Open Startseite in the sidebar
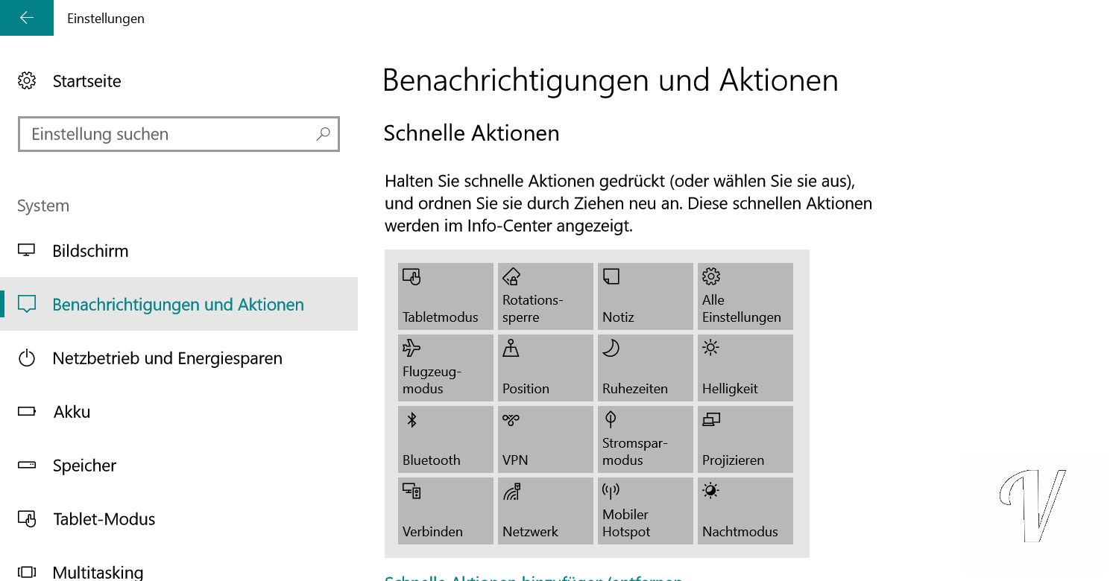This screenshot has width=1113, height=581. point(86,81)
